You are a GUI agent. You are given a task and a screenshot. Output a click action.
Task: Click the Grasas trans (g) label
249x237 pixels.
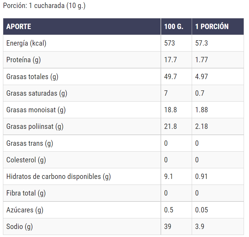[30, 143]
